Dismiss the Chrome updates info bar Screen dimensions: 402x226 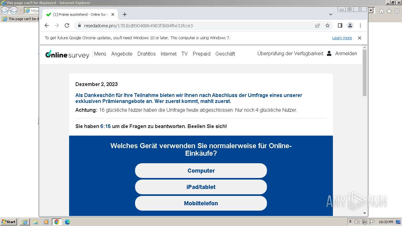pyautogui.click(x=360, y=38)
